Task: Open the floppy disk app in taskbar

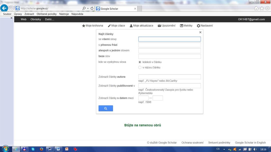Action: click(x=24, y=149)
